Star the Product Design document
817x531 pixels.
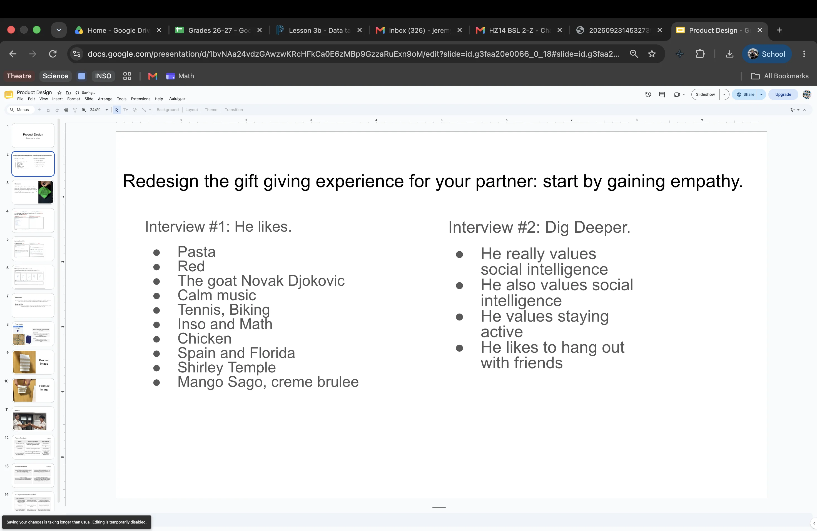[x=59, y=92]
